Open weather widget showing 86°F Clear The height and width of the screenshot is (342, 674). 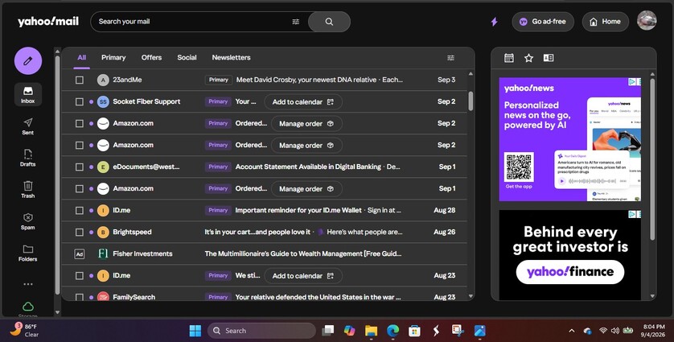[25, 331]
